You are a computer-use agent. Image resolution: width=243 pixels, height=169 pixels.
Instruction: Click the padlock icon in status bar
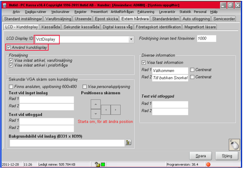[97, 165]
